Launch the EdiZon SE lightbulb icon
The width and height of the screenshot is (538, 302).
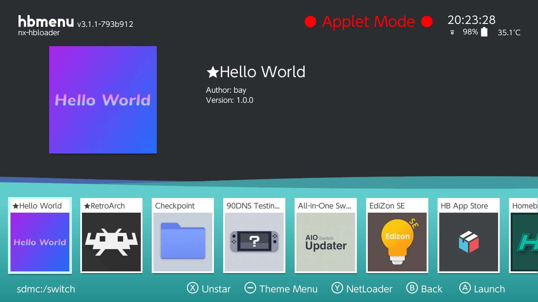click(397, 242)
